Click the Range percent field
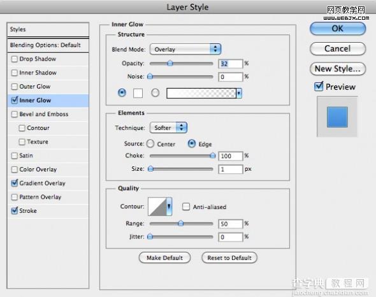The width and height of the screenshot is (376, 297). coord(231,224)
